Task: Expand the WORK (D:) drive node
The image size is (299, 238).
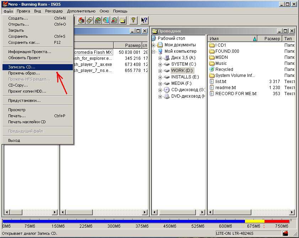Action: pos(160,71)
